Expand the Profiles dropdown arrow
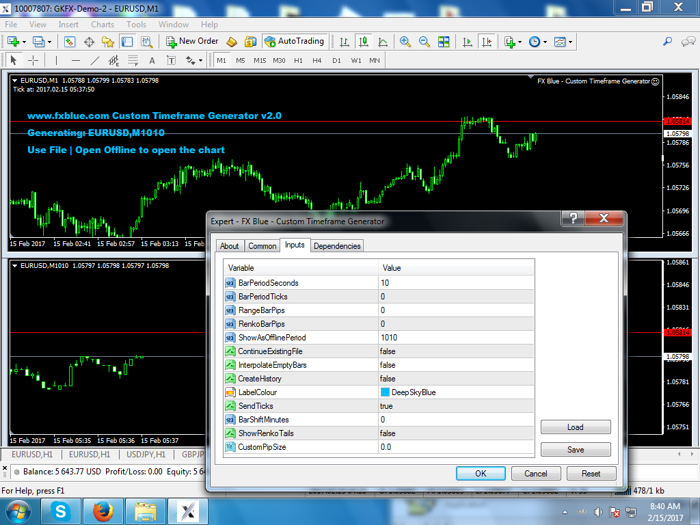 point(49,42)
